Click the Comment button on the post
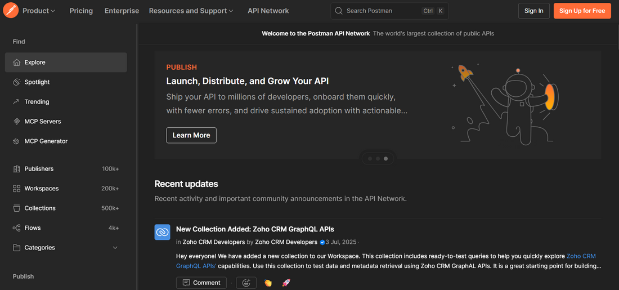The image size is (619, 290). tap(201, 283)
